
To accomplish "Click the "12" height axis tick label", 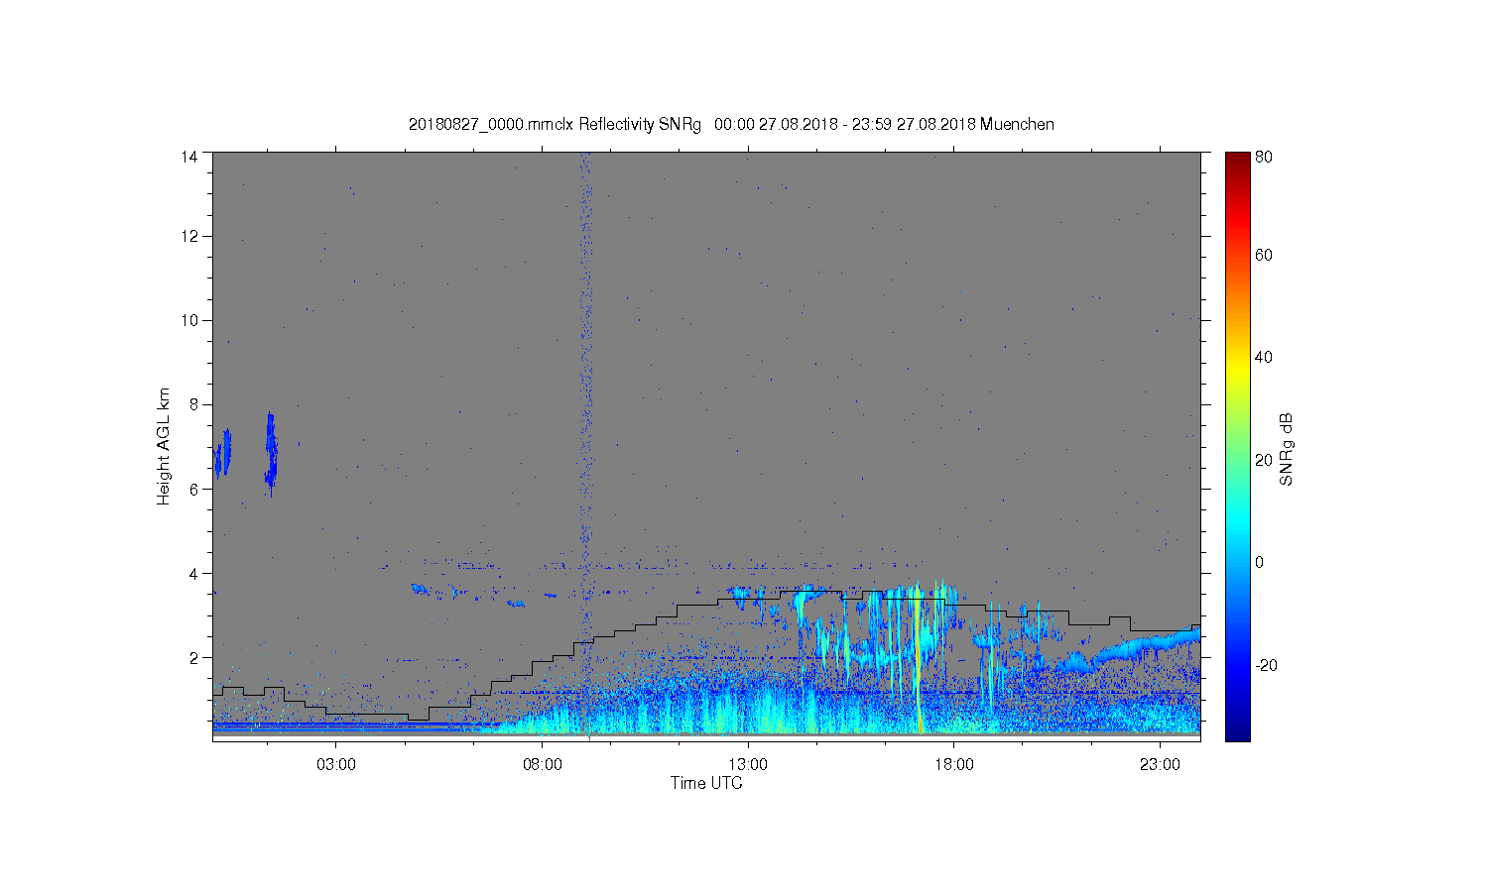I will [188, 236].
